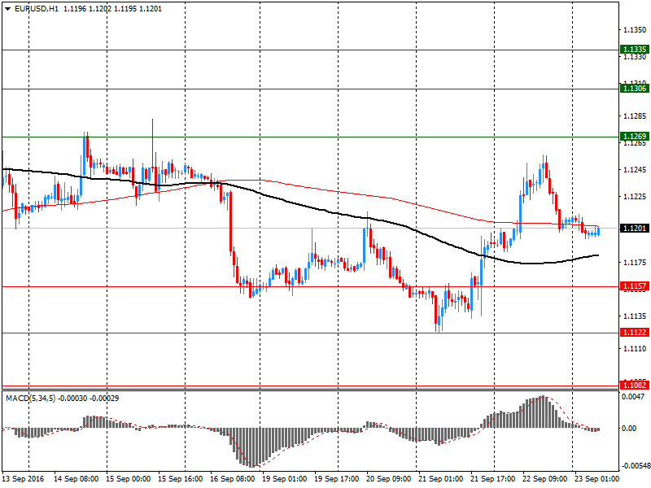Click the 22 Sep 09:00 time label
Viewport: 651px width, 488px height.
point(544,479)
